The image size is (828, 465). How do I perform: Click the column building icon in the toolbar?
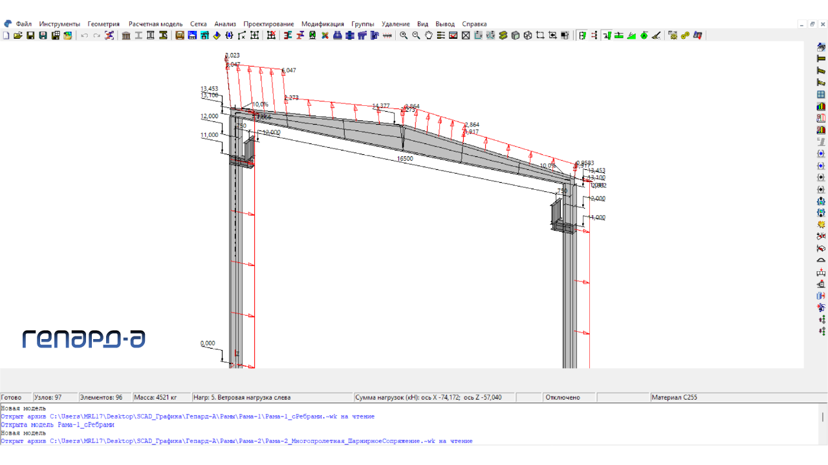tap(126, 36)
